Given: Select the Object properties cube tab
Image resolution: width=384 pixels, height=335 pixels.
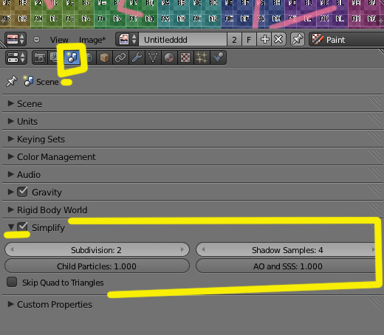Looking at the screenshot, I should pos(104,58).
